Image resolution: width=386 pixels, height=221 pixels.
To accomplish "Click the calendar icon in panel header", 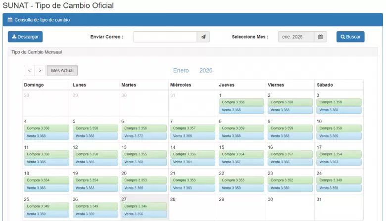I will click(x=10, y=20).
